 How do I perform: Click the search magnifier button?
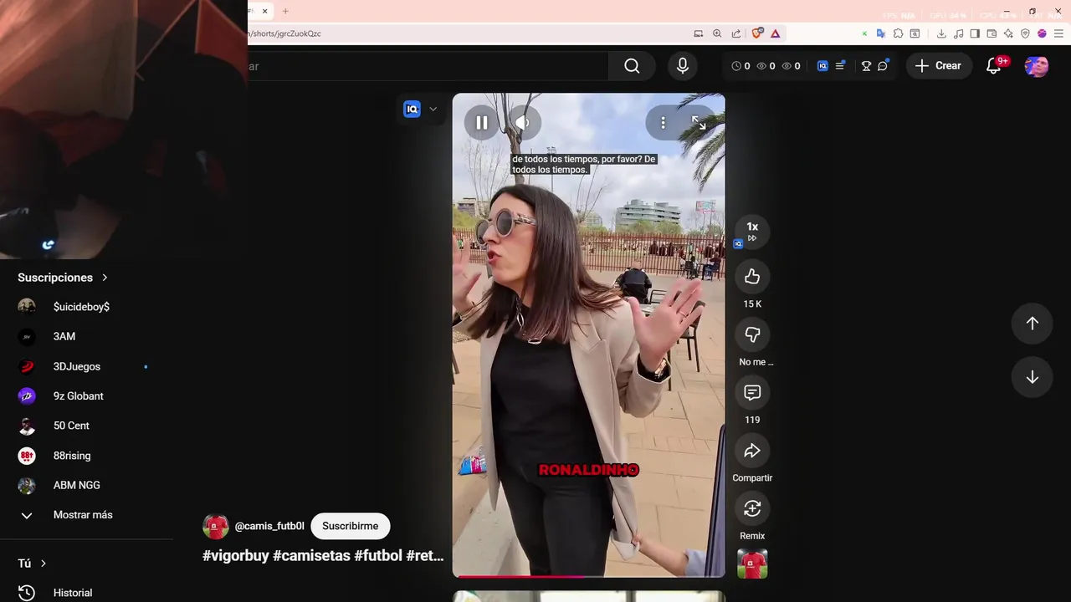[x=632, y=66]
